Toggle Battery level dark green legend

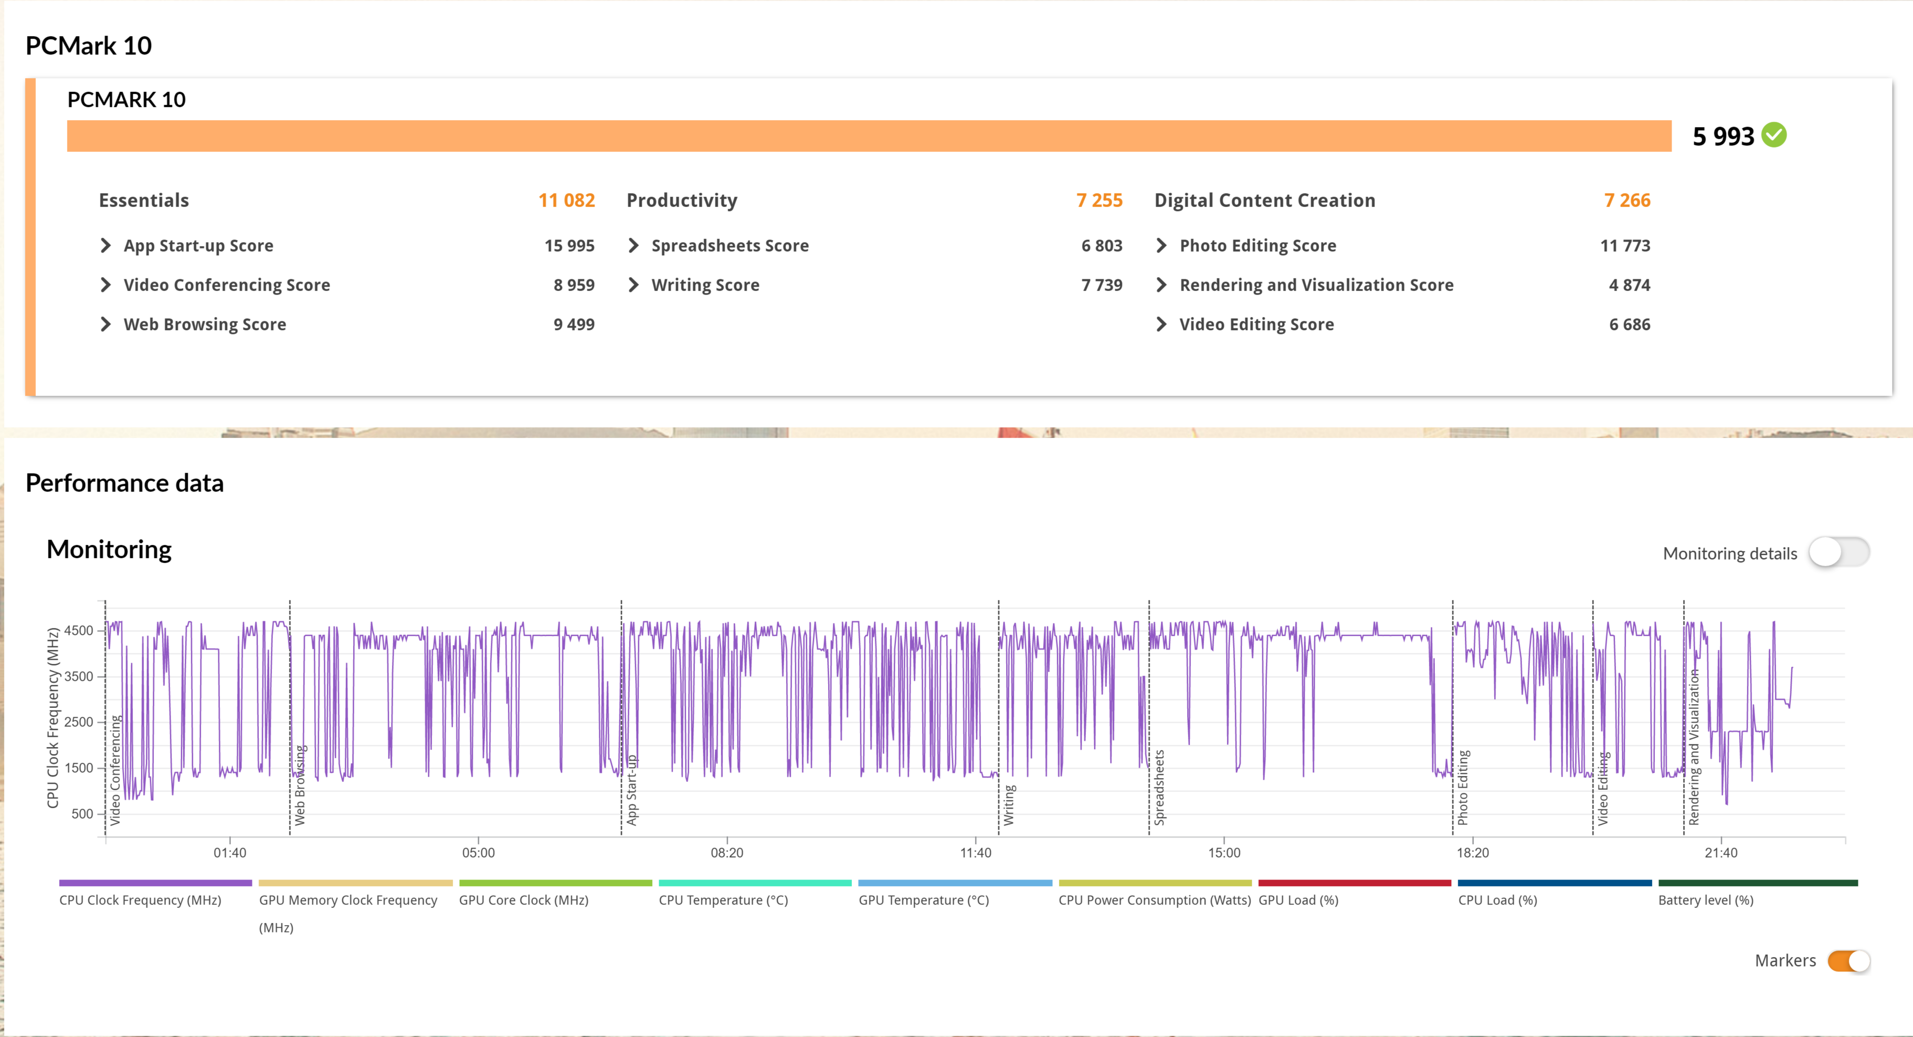[x=1758, y=883]
